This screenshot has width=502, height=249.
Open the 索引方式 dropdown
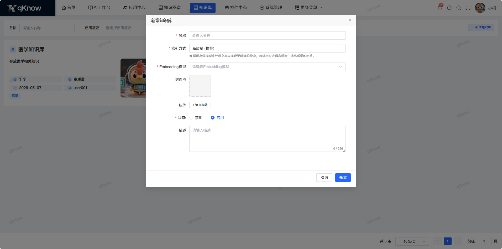click(267, 48)
